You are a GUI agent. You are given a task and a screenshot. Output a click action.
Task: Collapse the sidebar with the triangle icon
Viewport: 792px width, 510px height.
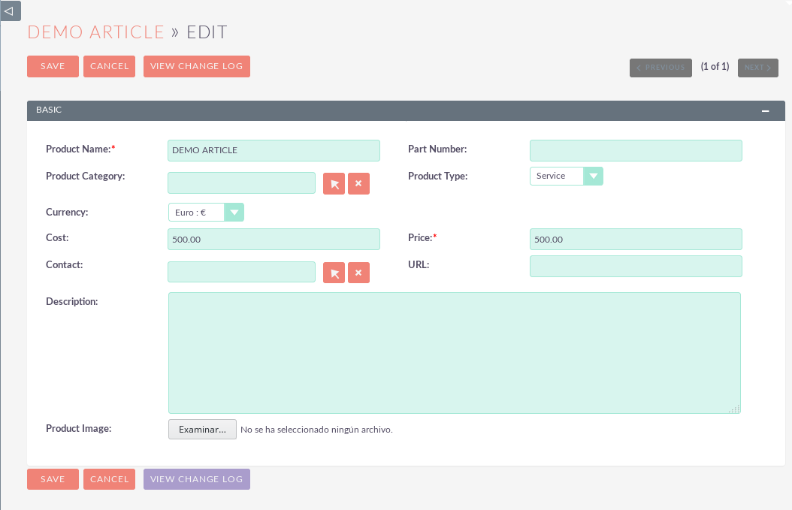[x=10, y=11]
